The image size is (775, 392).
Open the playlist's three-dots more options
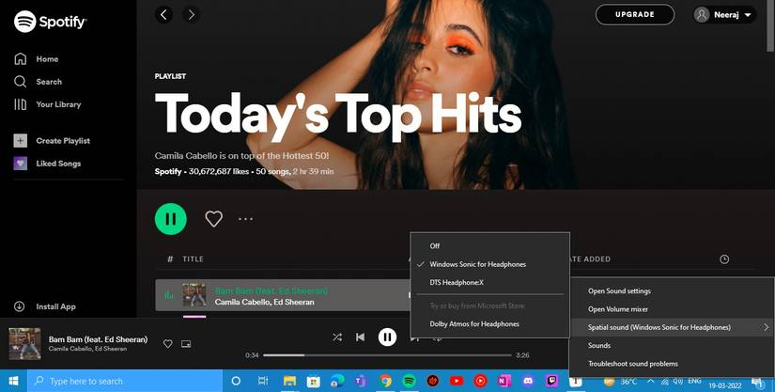[245, 218]
